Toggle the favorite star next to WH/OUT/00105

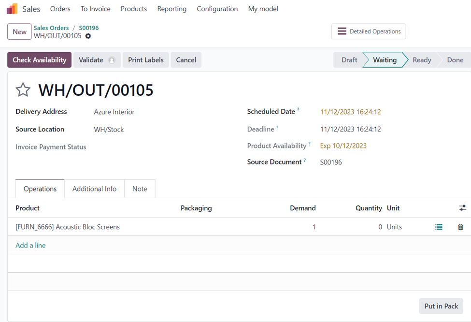pyautogui.click(x=23, y=90)
